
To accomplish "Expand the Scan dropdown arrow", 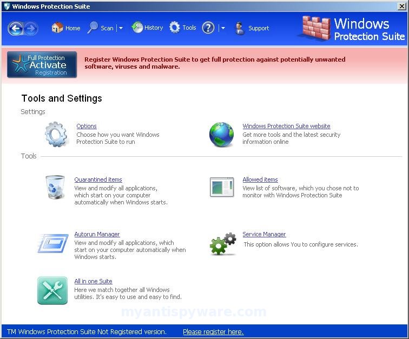I will (121, 28).
